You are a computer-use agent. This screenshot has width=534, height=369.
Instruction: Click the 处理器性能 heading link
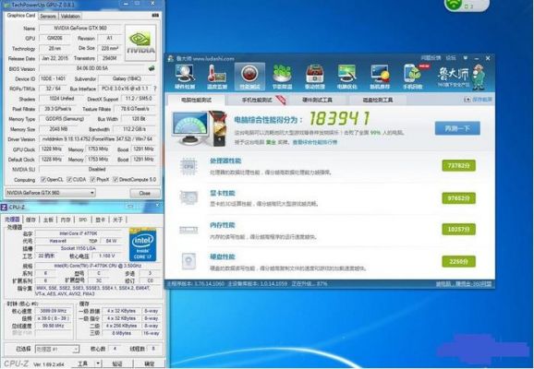pyautogui.click(x=225, y=161)
